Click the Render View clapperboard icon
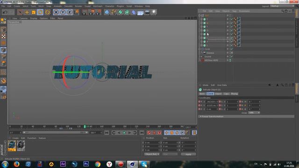 [x=84, y=12]
